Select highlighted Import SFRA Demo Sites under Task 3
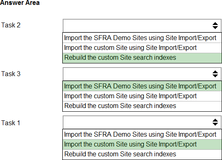 pos(142,86)
